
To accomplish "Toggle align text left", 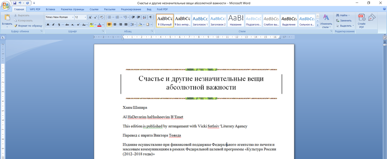I will [x=109, y=24].
